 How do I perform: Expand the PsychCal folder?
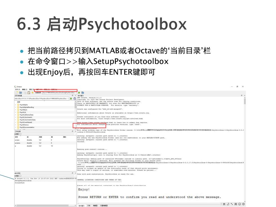[15, 112]
